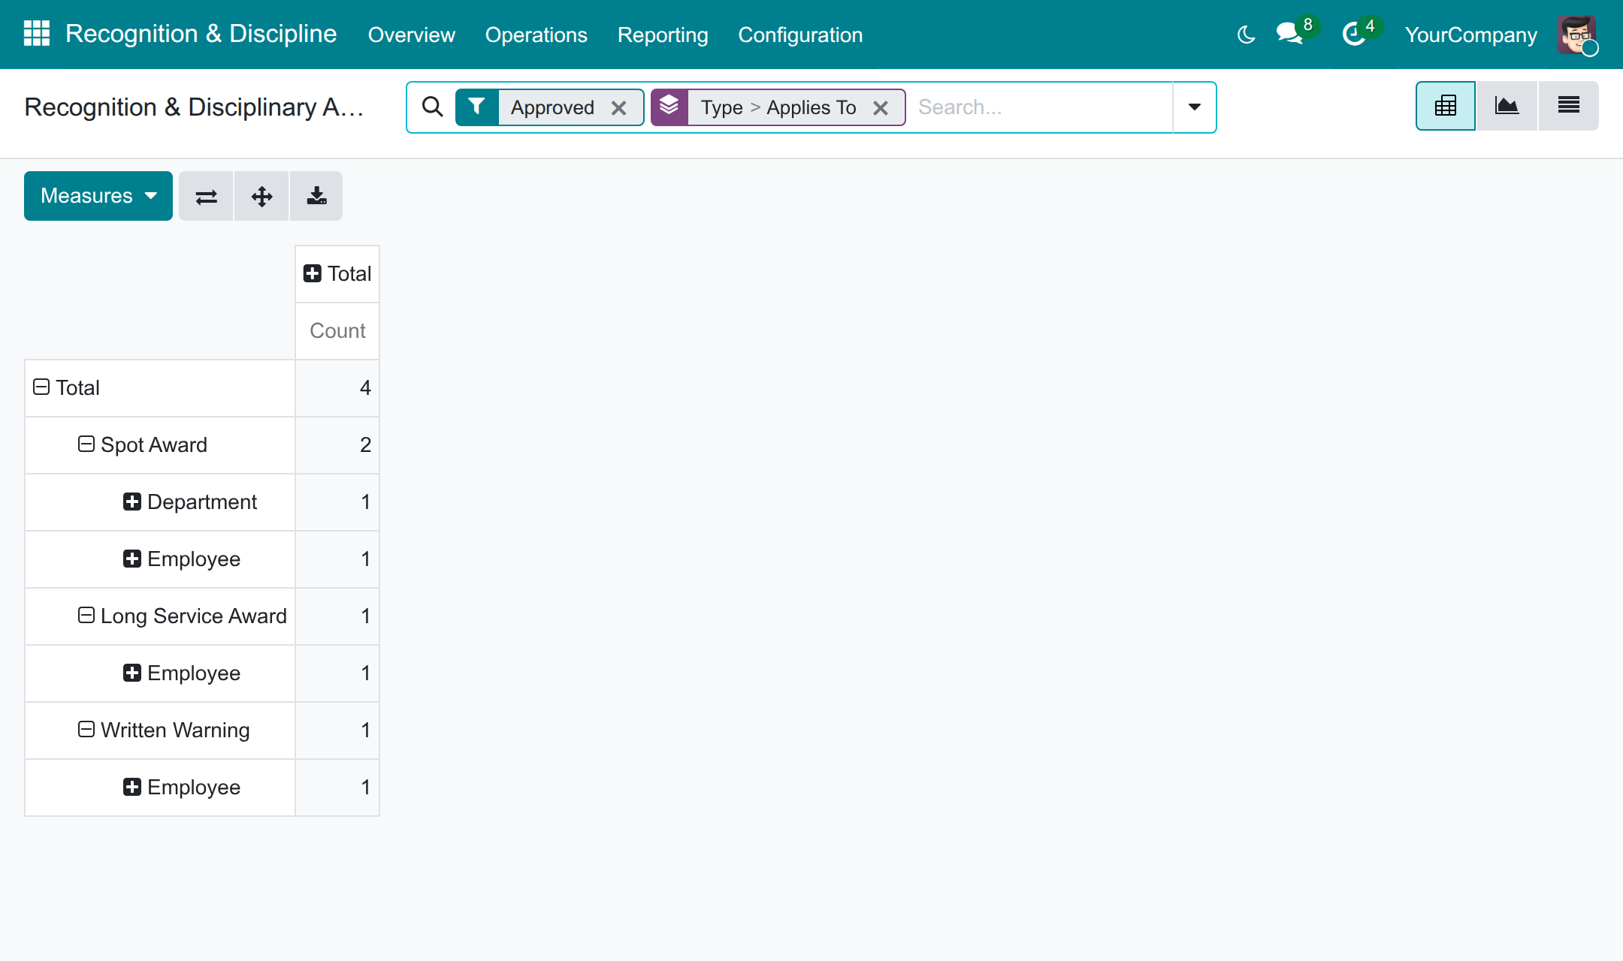1623x961 pixels.
Task: Flip the pivot axis
Action: (206, 196)
